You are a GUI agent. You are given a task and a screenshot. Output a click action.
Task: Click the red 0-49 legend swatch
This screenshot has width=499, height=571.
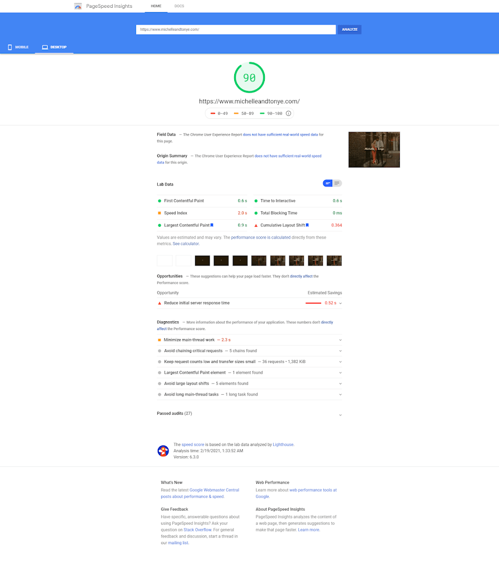213,114
